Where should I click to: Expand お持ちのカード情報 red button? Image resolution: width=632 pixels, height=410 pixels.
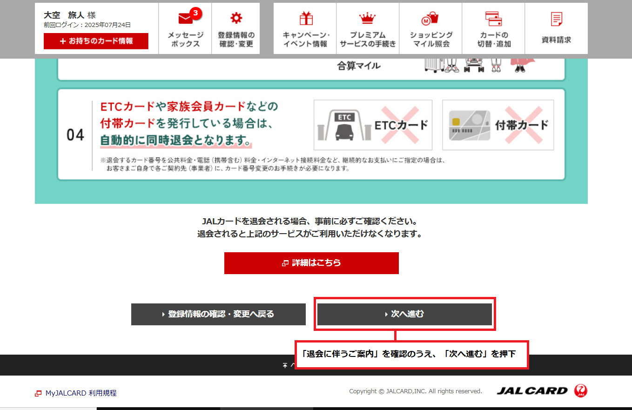[96, 41]
